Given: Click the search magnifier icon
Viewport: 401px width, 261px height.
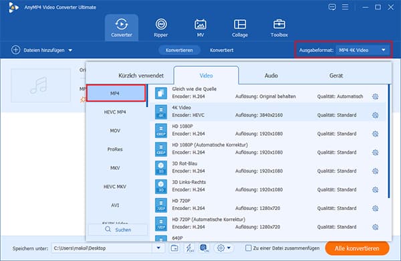Looking at the screenshot, I should coord(108,230).
